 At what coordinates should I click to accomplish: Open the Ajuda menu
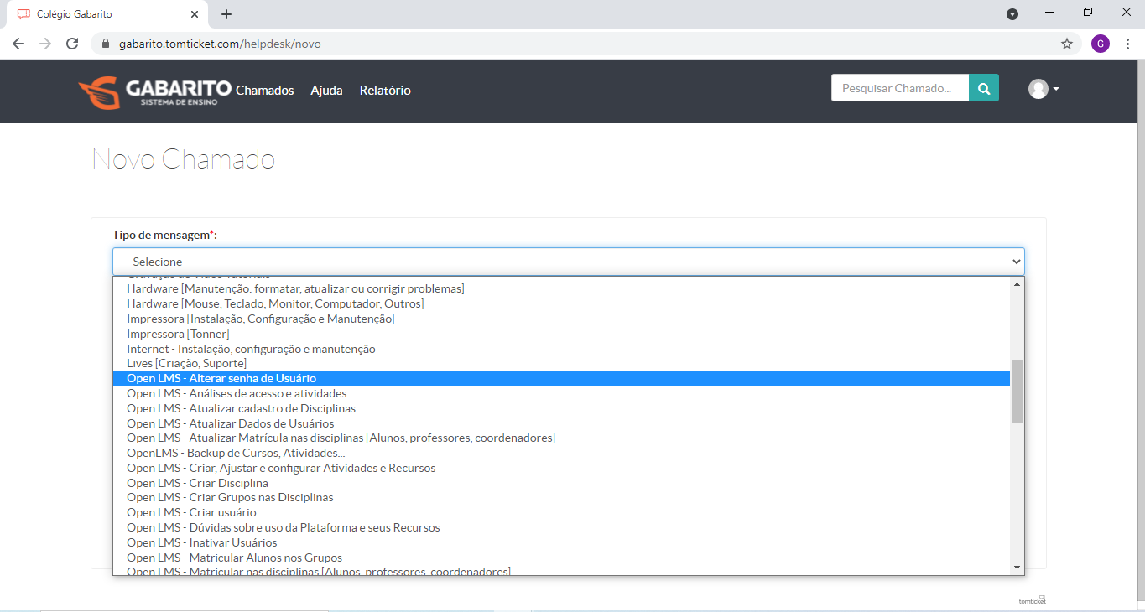[x=326, y=91]
